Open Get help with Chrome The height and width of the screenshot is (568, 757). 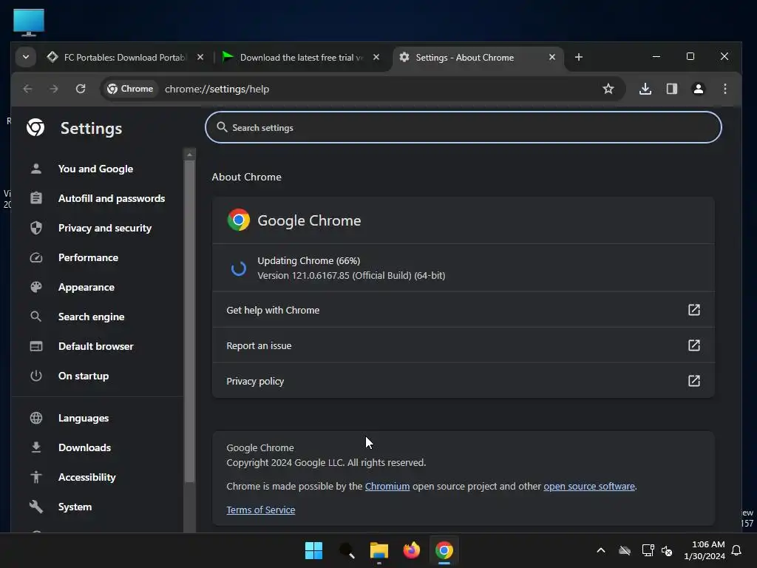point(463,310)
